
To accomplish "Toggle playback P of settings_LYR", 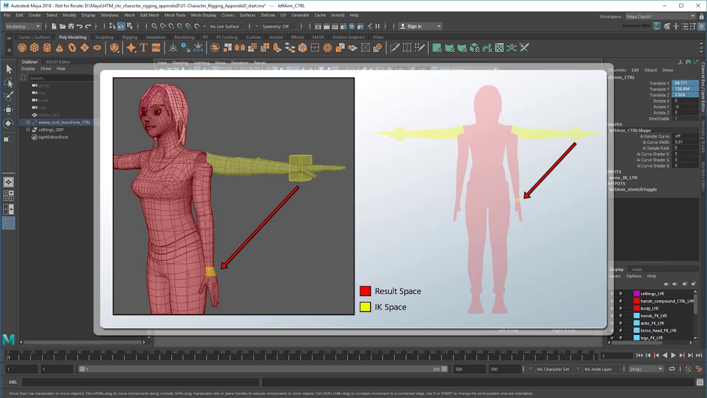I will point(620,294).
